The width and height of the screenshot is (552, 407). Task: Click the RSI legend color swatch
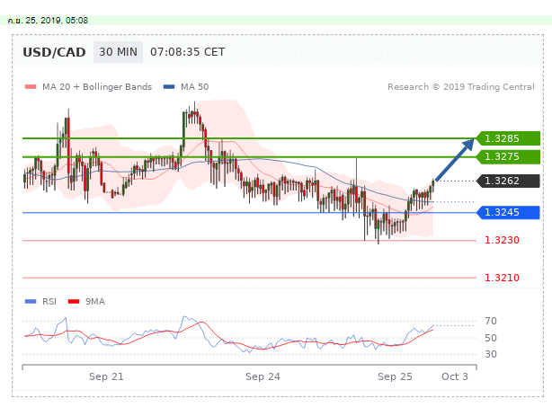point(31,302)
